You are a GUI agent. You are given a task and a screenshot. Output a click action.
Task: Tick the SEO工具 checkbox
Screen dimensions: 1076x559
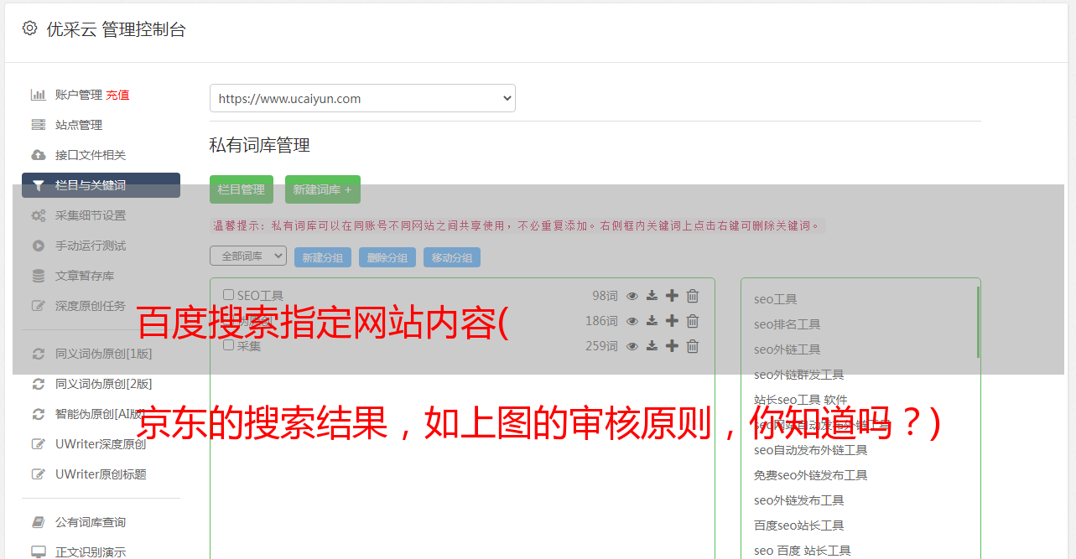point(228,295)
